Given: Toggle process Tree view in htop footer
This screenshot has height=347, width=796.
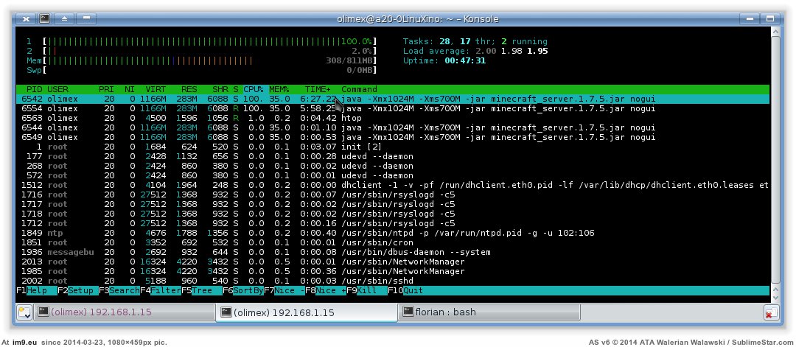Looking at the screenshot, I should click(x=202, y=291).
